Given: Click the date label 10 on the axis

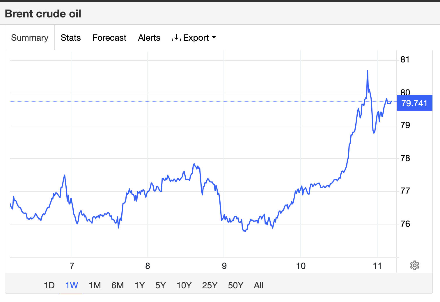Looking at the screenshot, I should click(x=301, y=266).
